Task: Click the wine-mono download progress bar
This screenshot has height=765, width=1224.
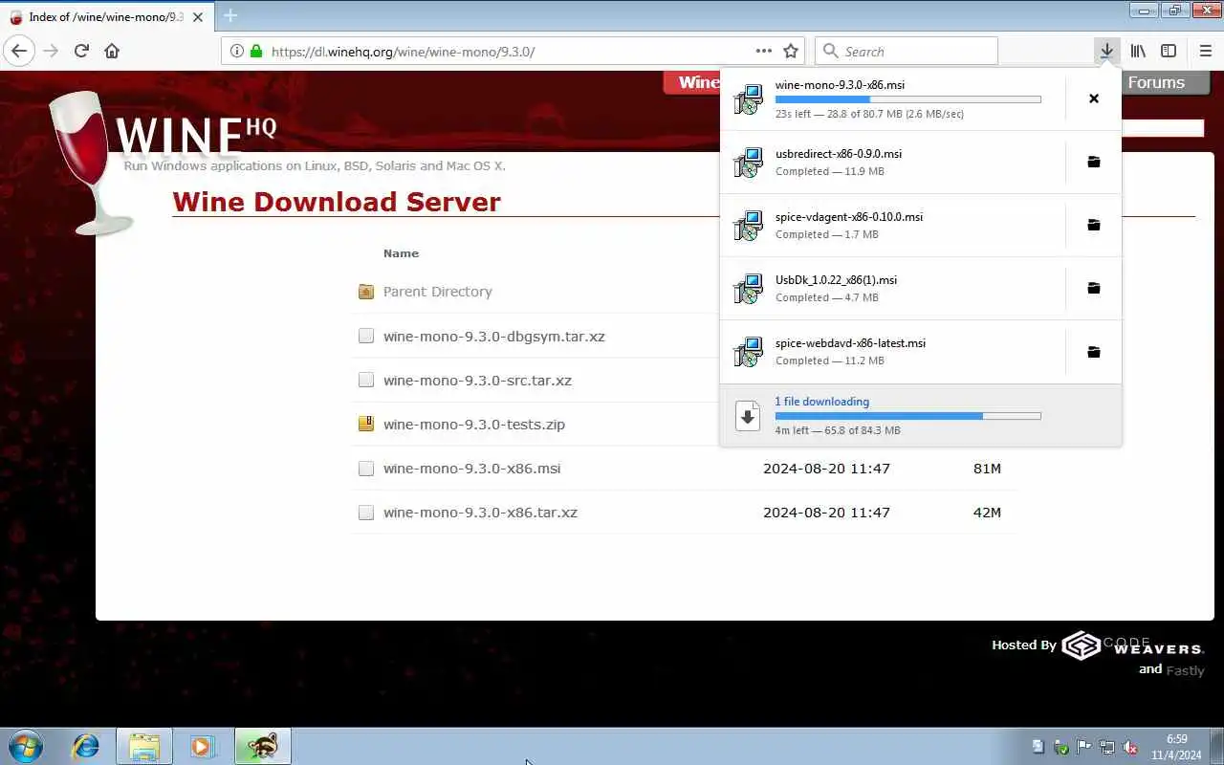Action: point(907,99)
